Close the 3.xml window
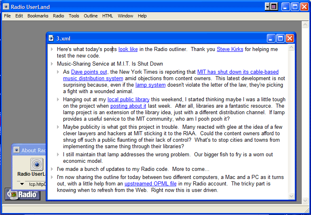 tap(290, 38)
